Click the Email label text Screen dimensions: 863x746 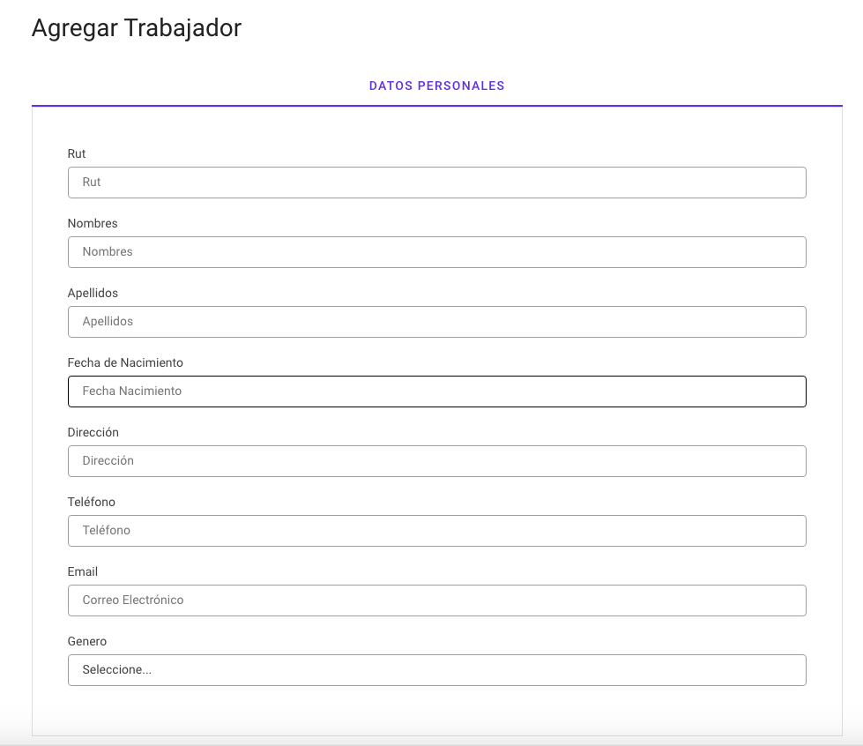click(x=83, y=572)
